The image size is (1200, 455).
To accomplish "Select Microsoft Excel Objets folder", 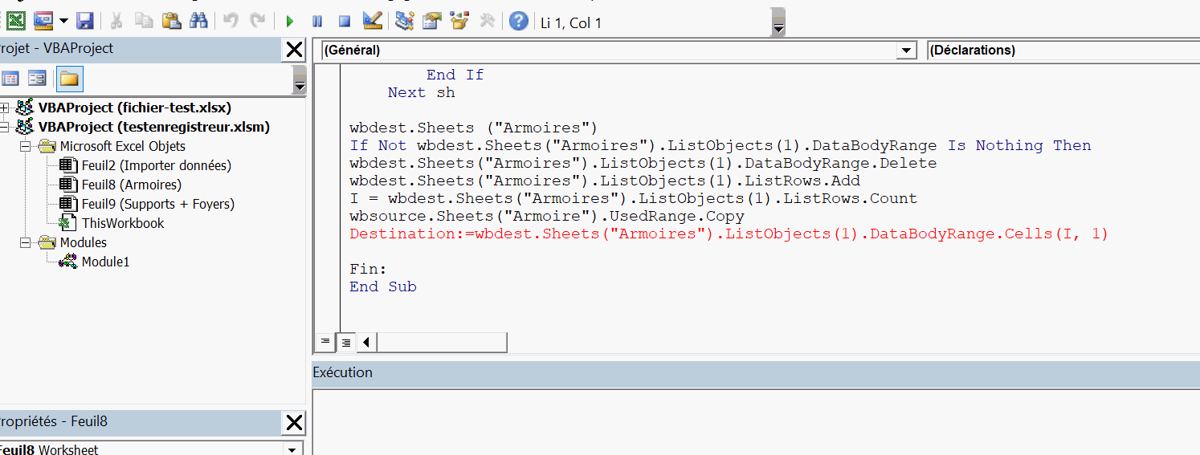I will click(x=122, y=146).
